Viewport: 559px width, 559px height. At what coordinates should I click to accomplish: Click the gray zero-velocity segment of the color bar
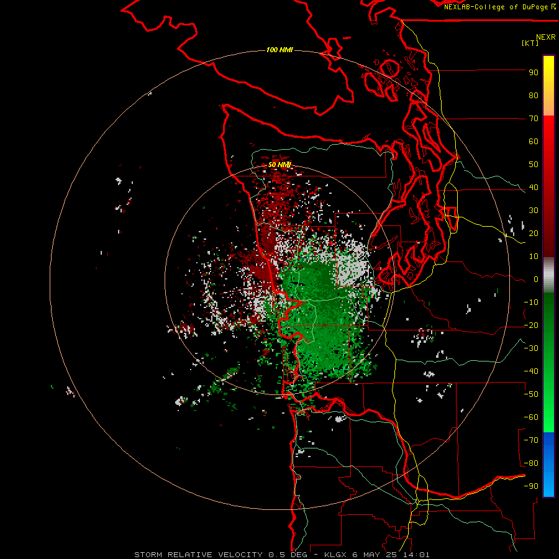click(548, 275)
